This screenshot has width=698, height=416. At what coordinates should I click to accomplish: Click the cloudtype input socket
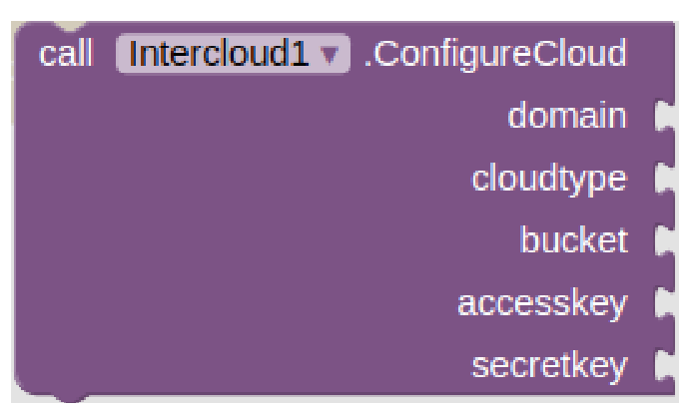tap(665, 179)
